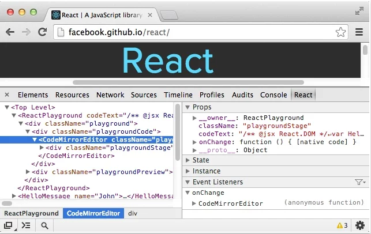Click the page vertical scrollbar thumb

pyautogui.click(x=366, y=50)
